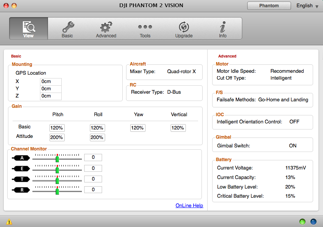Click the Basic Yaw gain field
Screen dimensions: 323x227
point(138,128)
